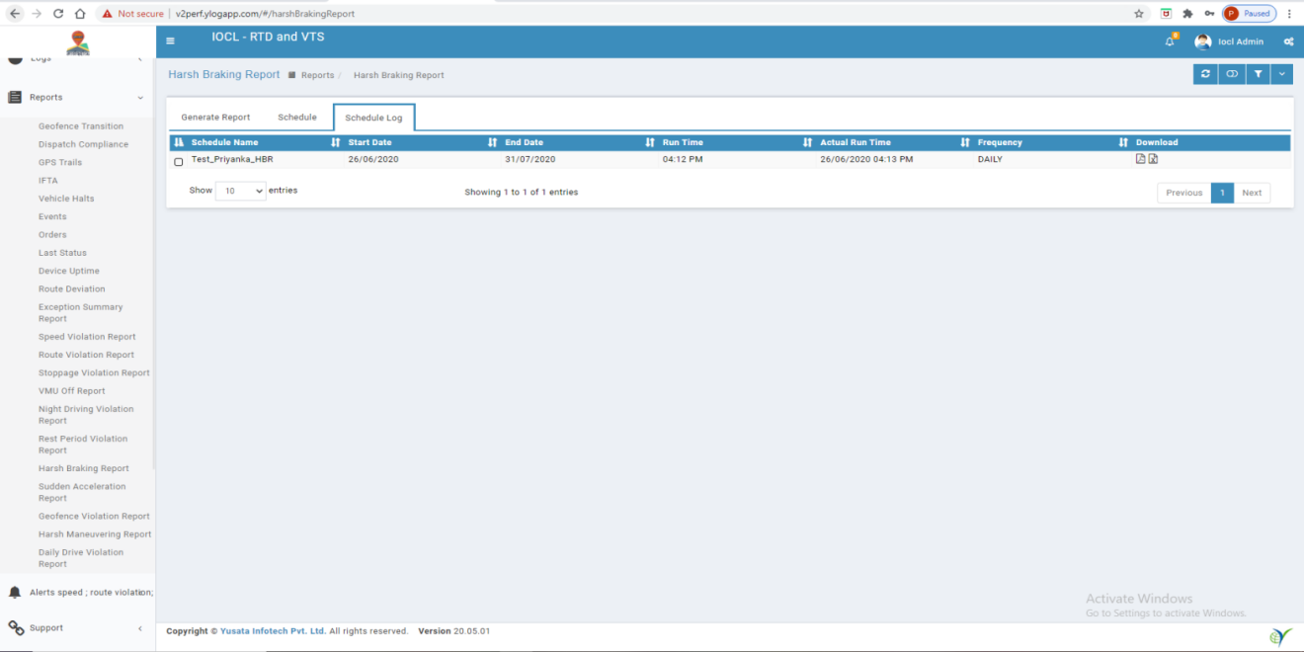Open the filter funnel icon button

click(x=1258, y=74)
